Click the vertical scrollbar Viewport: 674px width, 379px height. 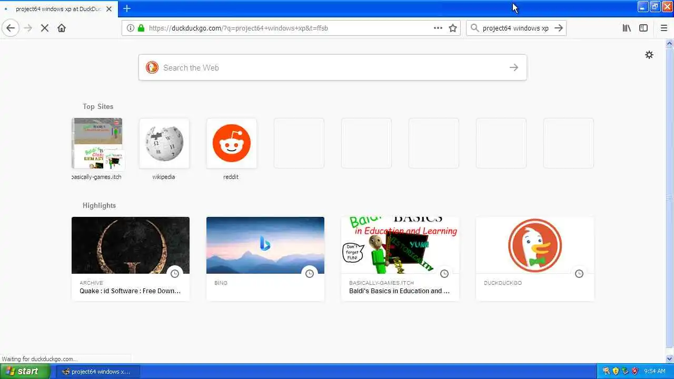coord(670,198)
